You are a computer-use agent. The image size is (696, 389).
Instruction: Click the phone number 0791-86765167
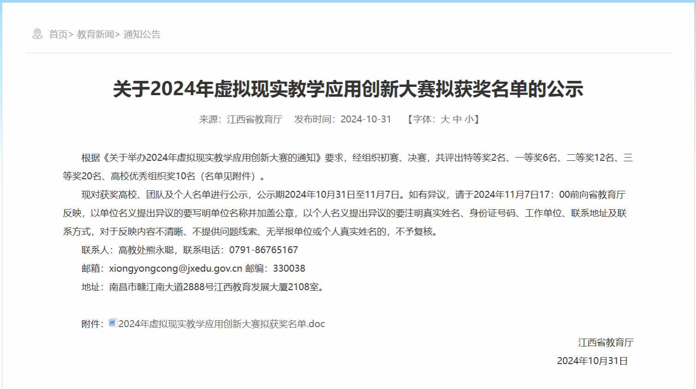[263, 250]
